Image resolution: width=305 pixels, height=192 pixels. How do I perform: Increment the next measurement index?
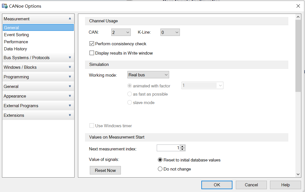(182, 146)
